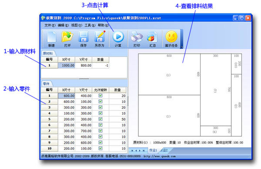This screenshot has width=261, height=169.
Task: Open the 视图 menu
Action: point(77,25)
